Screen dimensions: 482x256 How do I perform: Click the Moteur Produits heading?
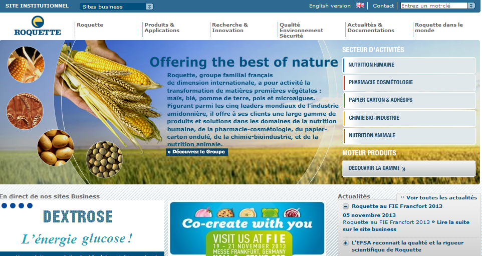[369, 153]
